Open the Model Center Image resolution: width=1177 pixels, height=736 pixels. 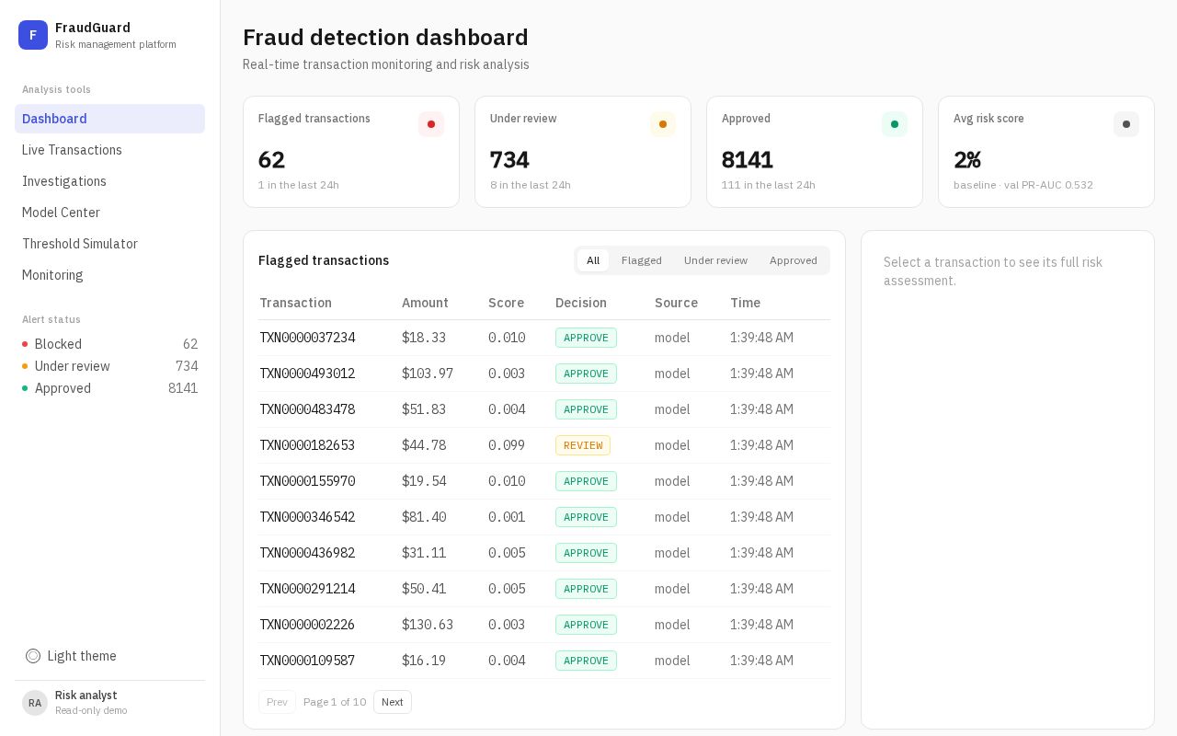point(109,213)
